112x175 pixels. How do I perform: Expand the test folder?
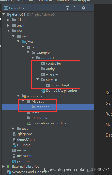point(13,129)
